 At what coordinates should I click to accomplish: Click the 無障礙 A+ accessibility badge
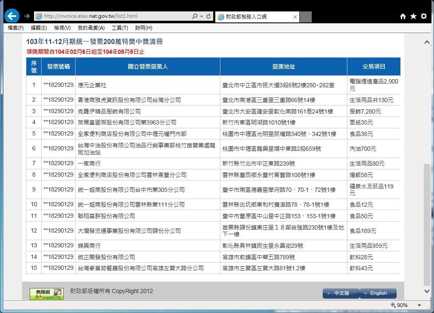[47, 294]
